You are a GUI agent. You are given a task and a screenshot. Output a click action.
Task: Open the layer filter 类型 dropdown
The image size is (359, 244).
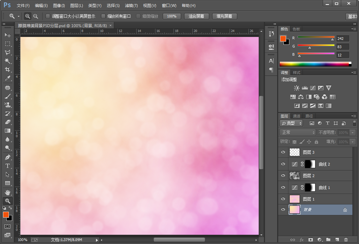291,123
